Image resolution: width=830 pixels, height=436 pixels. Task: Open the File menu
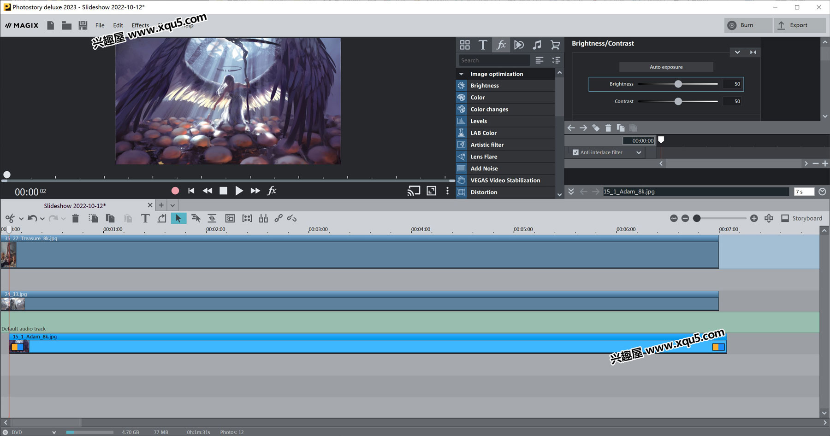(100, 25)
